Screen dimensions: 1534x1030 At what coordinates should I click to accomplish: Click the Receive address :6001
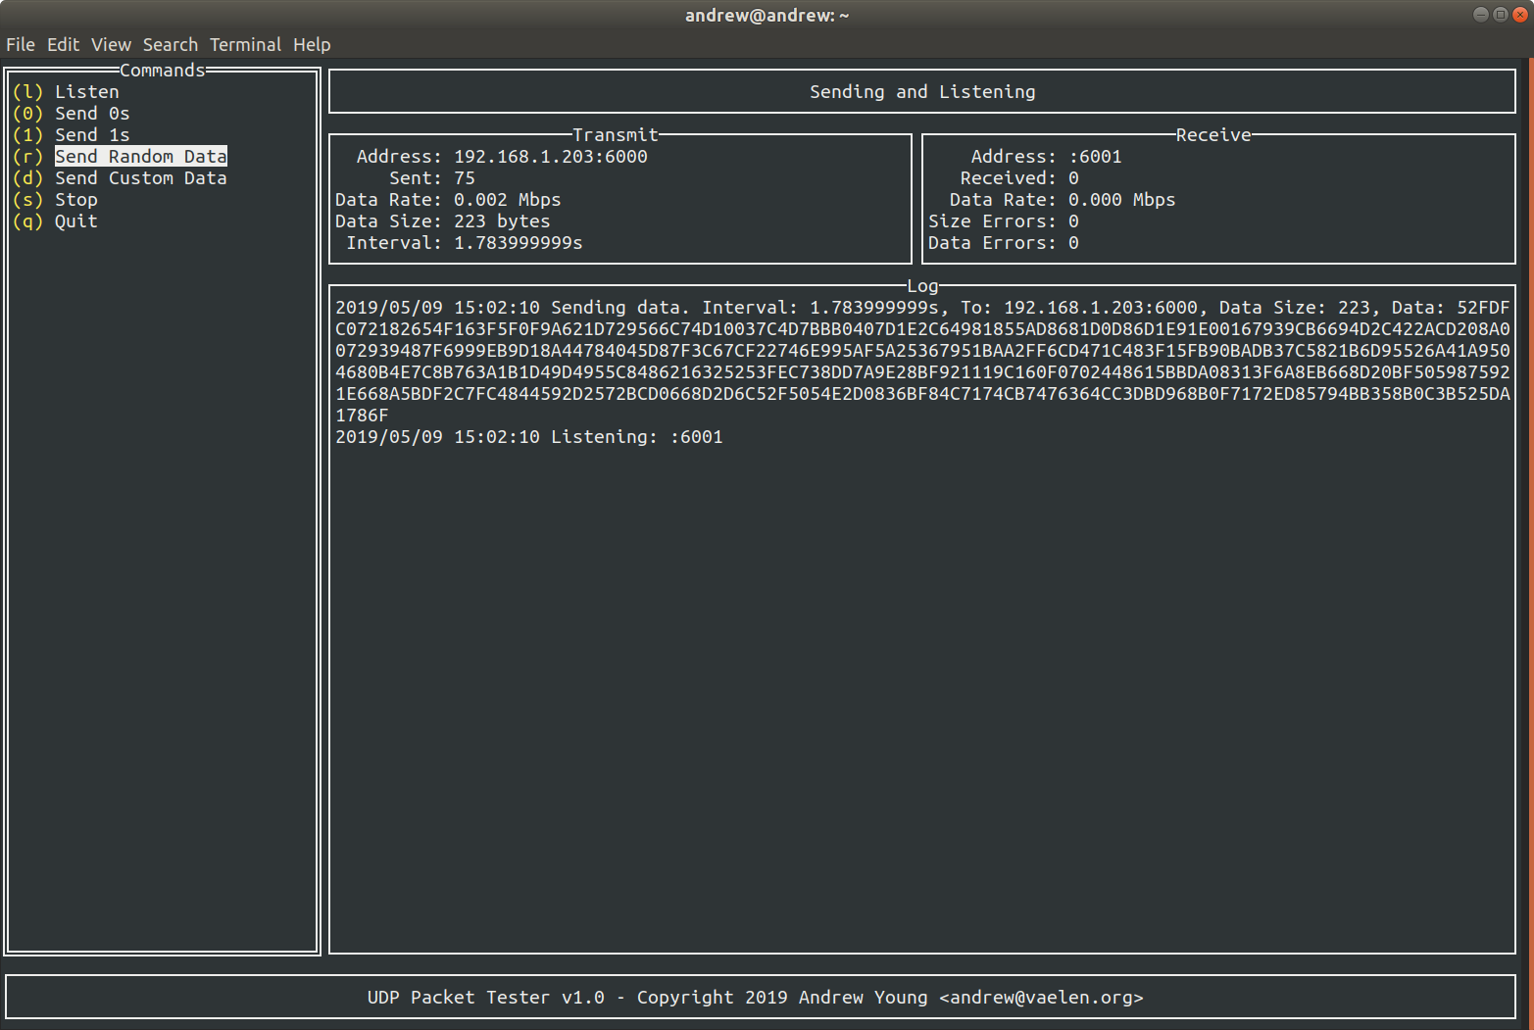[1095, 156]
